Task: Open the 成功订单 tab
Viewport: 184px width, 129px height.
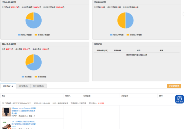Action: (x=23, y=86)
